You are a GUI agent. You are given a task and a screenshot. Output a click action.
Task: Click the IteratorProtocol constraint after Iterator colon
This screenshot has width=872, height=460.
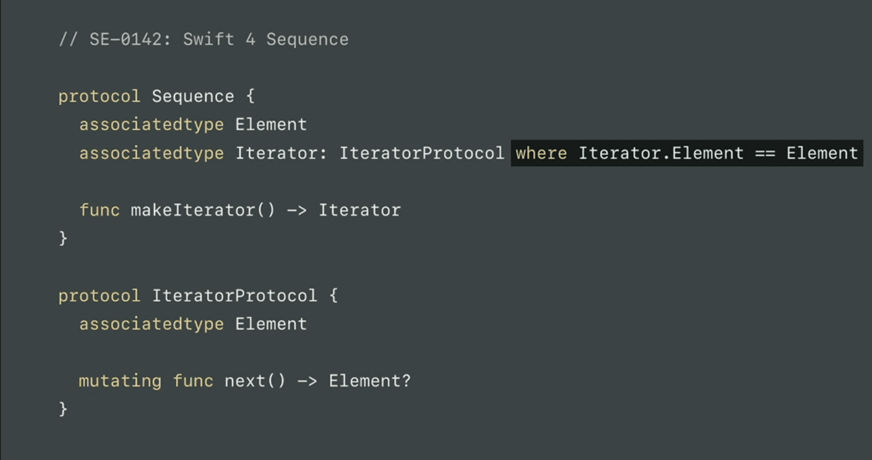tap(422, 153)
